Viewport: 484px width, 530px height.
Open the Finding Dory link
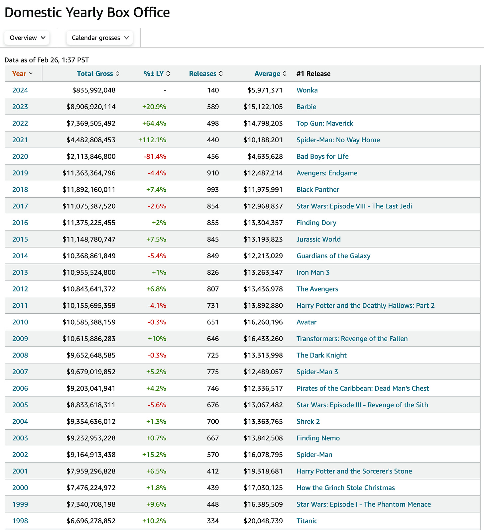coord(316,223)
